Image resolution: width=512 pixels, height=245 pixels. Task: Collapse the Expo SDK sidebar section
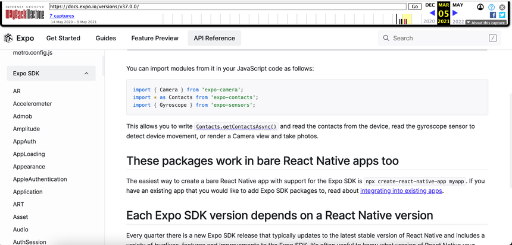[x=86, y=74]
